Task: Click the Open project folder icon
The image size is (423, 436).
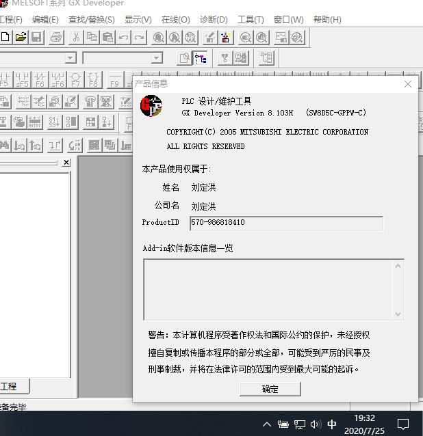Action: (21, 37)
